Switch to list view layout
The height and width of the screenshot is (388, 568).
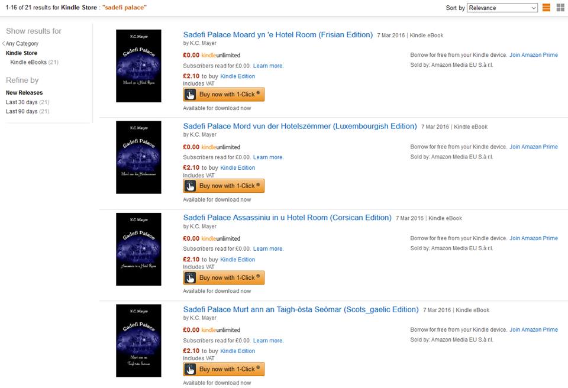[546, 8]
